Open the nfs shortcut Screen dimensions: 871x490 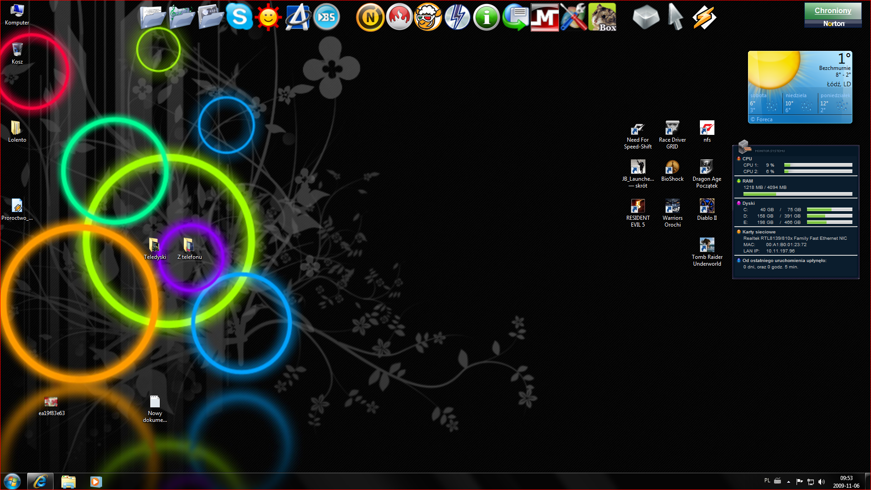click(x=707, y=132)
